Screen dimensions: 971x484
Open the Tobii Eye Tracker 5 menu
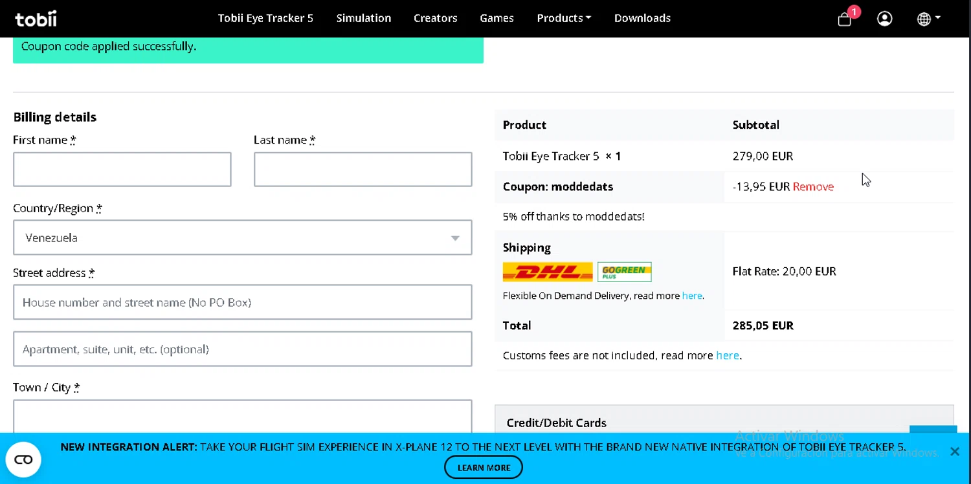265,18
